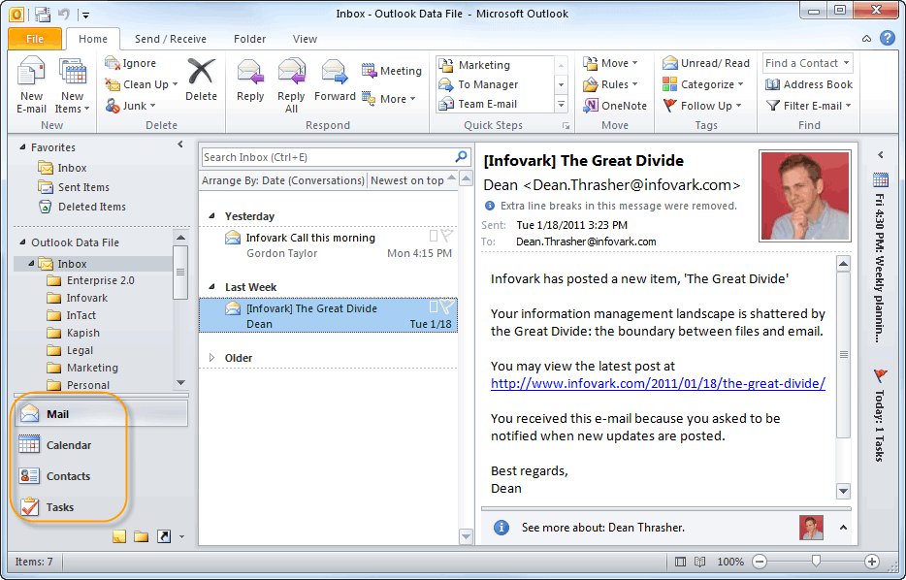The image size is (906, 580).
Task: Open the File tab
Action: coord(35,39)
